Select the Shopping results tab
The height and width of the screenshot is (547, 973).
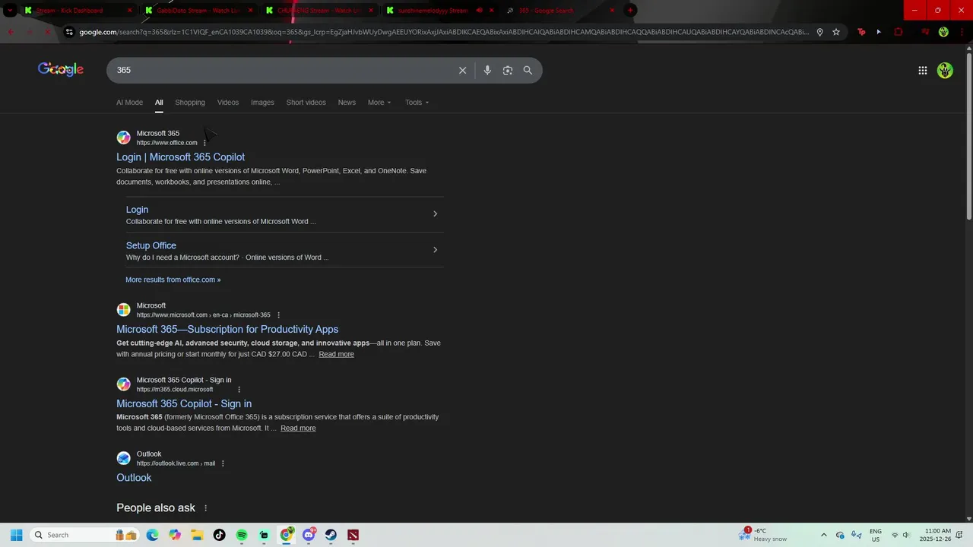click(x=190, y=103)
